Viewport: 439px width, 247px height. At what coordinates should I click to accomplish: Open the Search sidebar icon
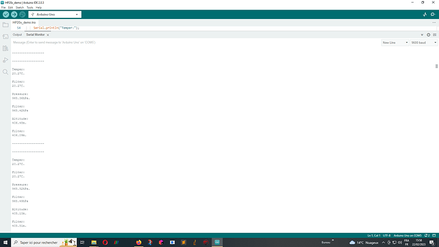coord(5,72)
